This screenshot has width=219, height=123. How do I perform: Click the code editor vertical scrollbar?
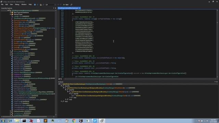(x=217, y=43)
